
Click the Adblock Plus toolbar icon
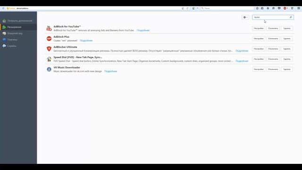click(x=285, y=8)
